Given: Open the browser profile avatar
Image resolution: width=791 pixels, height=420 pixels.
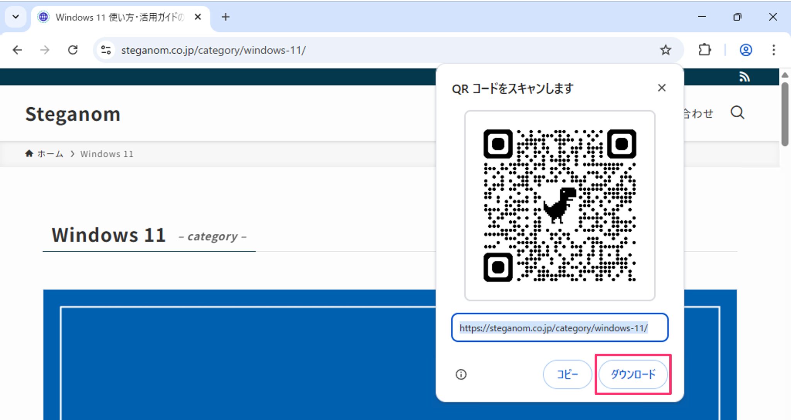Looking at the screenshot, I should click(746, 50).
